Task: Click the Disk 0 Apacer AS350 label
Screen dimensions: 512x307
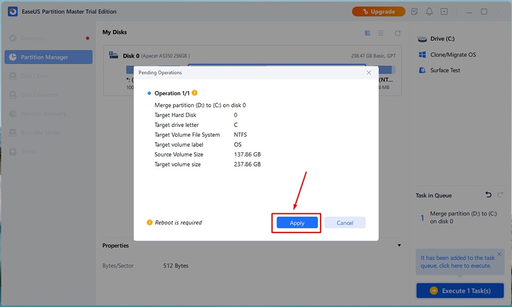Action: click(156, 56)
